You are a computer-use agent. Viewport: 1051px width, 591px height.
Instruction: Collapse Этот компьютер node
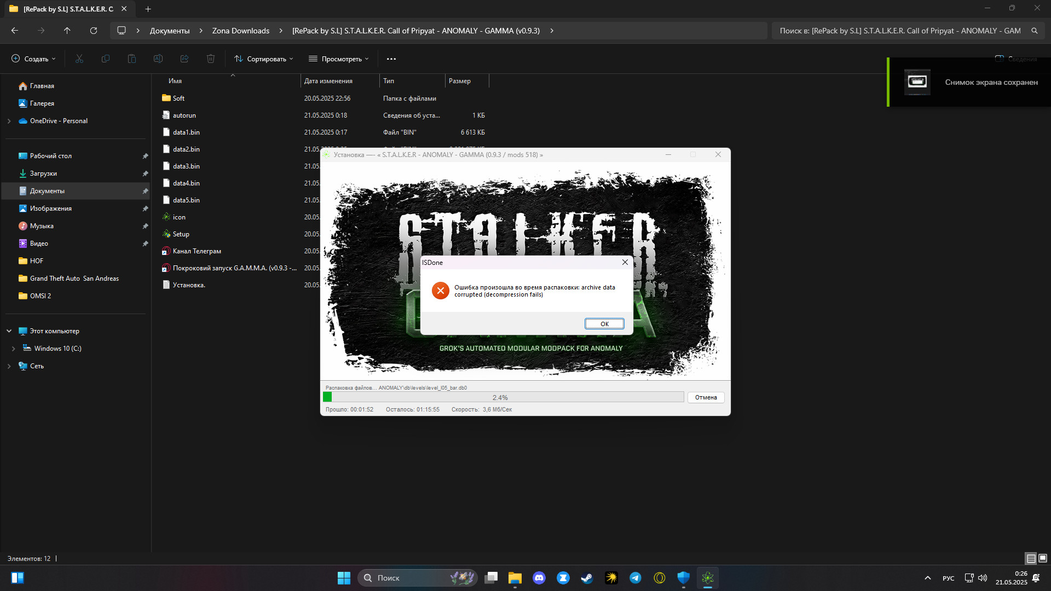click(9, 331)
